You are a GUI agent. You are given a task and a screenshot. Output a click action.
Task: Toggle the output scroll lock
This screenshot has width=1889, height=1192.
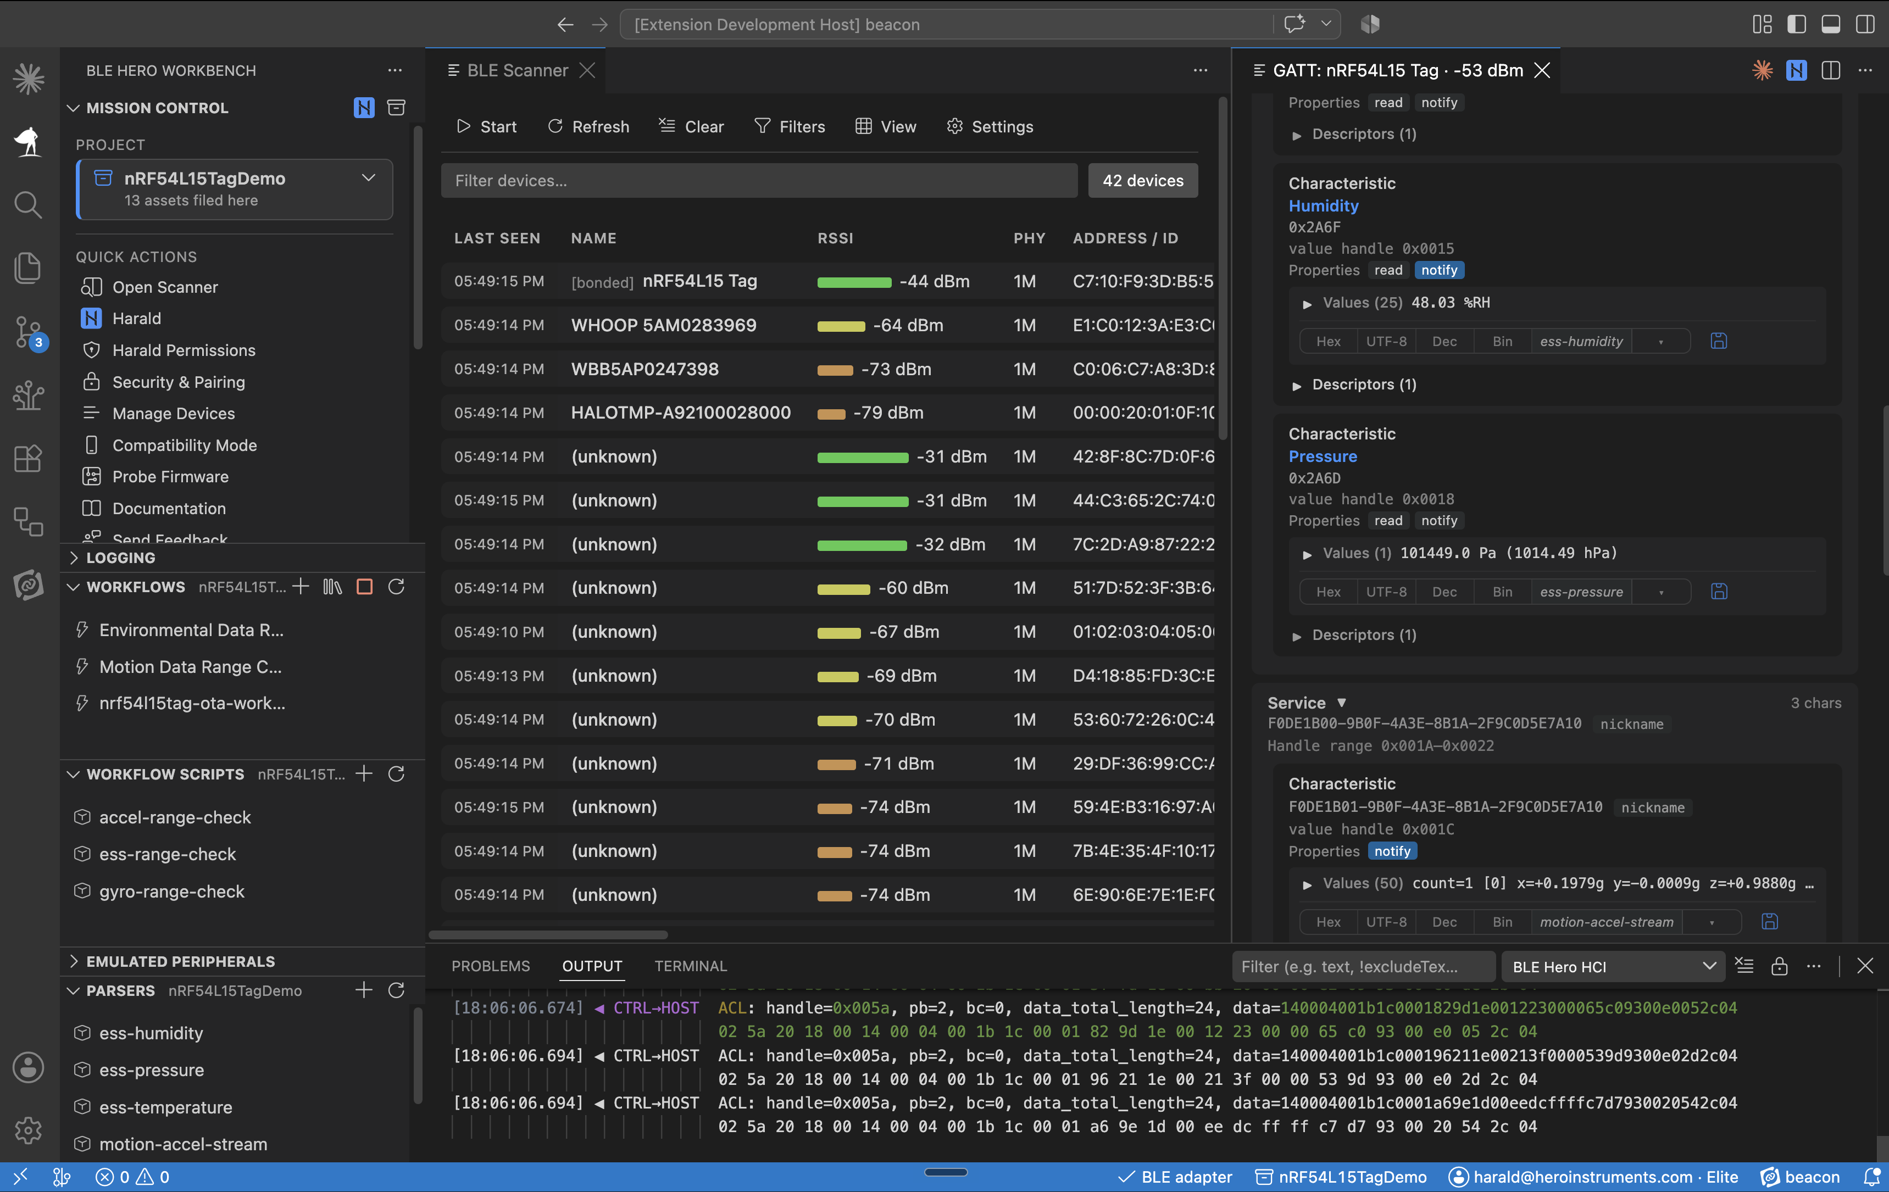coord(1779,966)
